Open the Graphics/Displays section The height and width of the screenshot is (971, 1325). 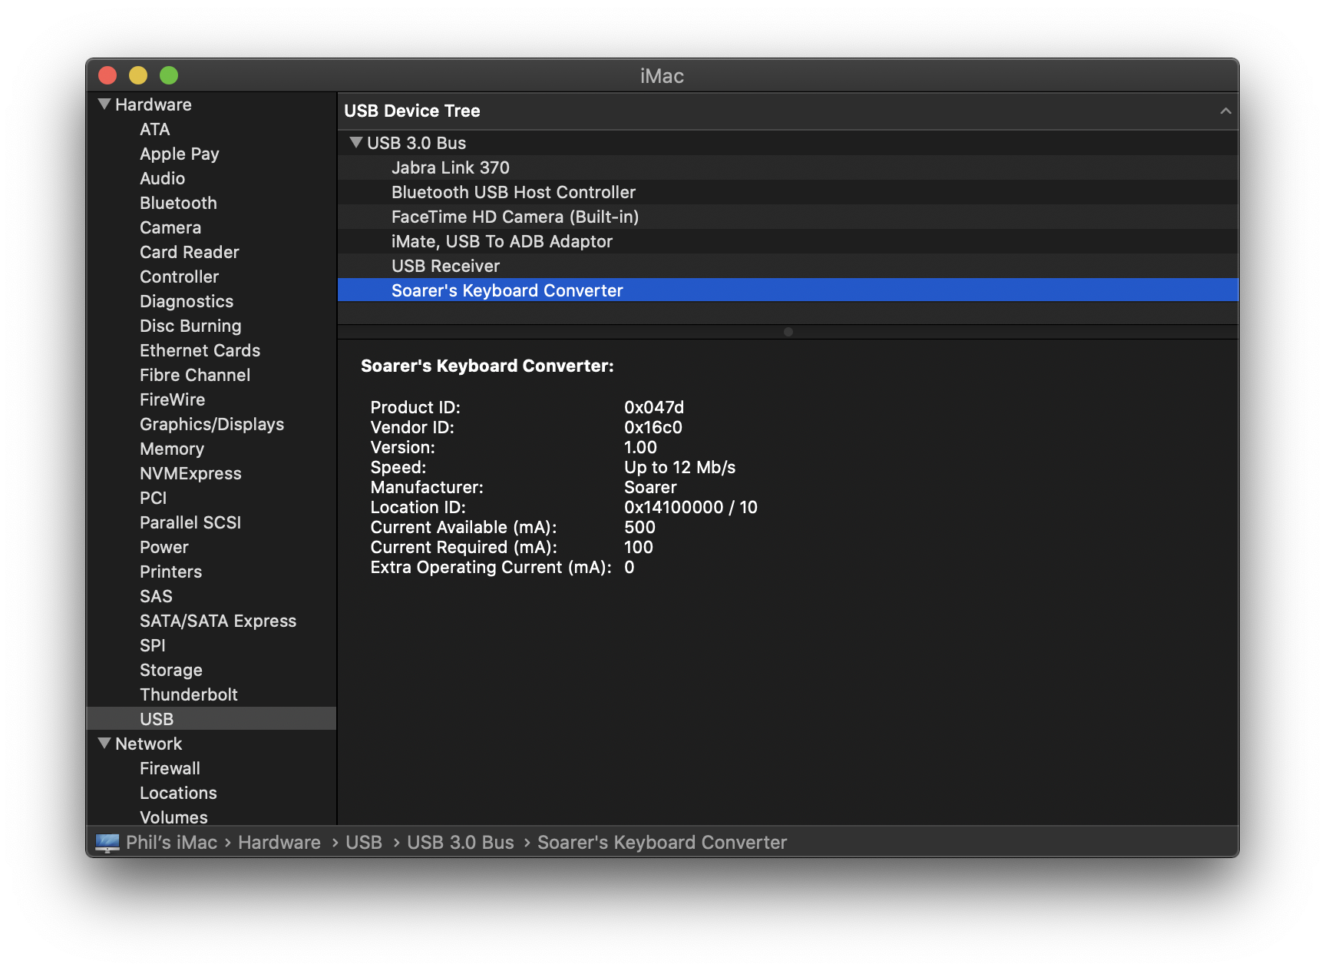(x=212, y=423)
